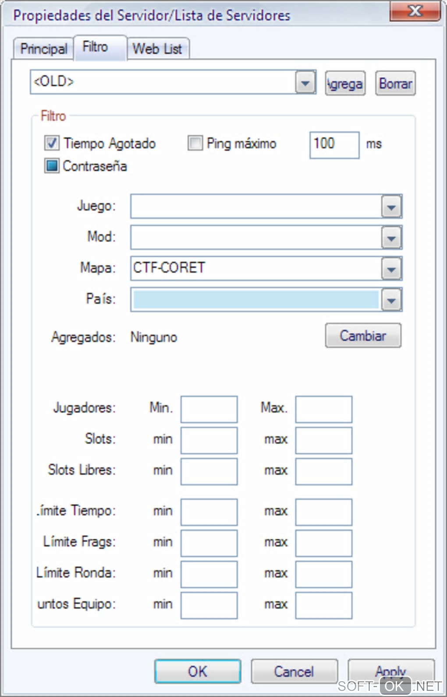Close the Propiedades del Servidor dialog
447x697 pixels.
click(x=415, y=11)
